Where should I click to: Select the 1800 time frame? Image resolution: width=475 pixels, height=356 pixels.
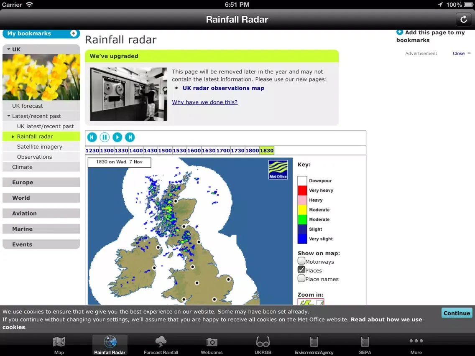(x=253, y=150)
